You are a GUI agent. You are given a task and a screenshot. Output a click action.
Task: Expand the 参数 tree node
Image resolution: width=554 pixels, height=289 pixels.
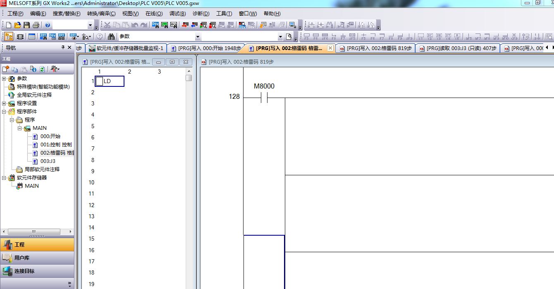click(4, 79)
